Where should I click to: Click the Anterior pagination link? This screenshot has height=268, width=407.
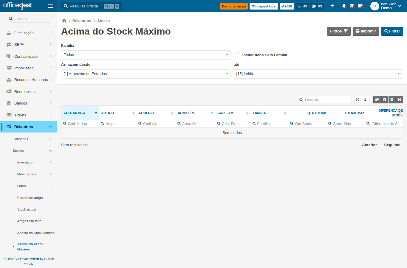(369, 145)
